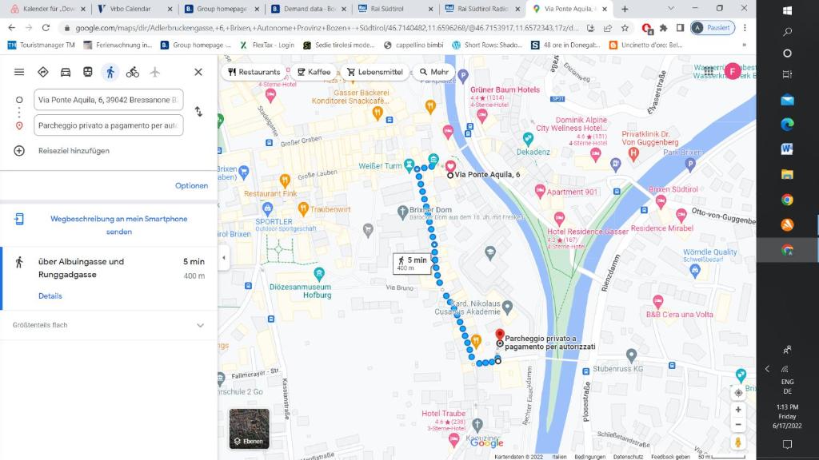Screen dimensions: 819x460
Task: Select the cycling travel mode
Action: [133, 72]
